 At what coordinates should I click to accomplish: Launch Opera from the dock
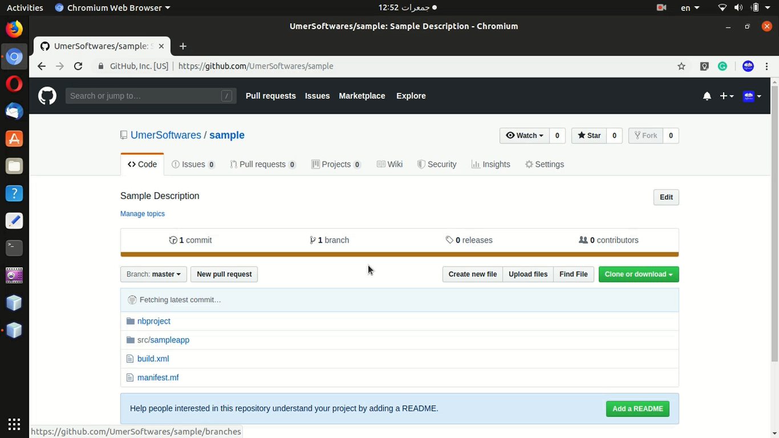tap(14, 84)
